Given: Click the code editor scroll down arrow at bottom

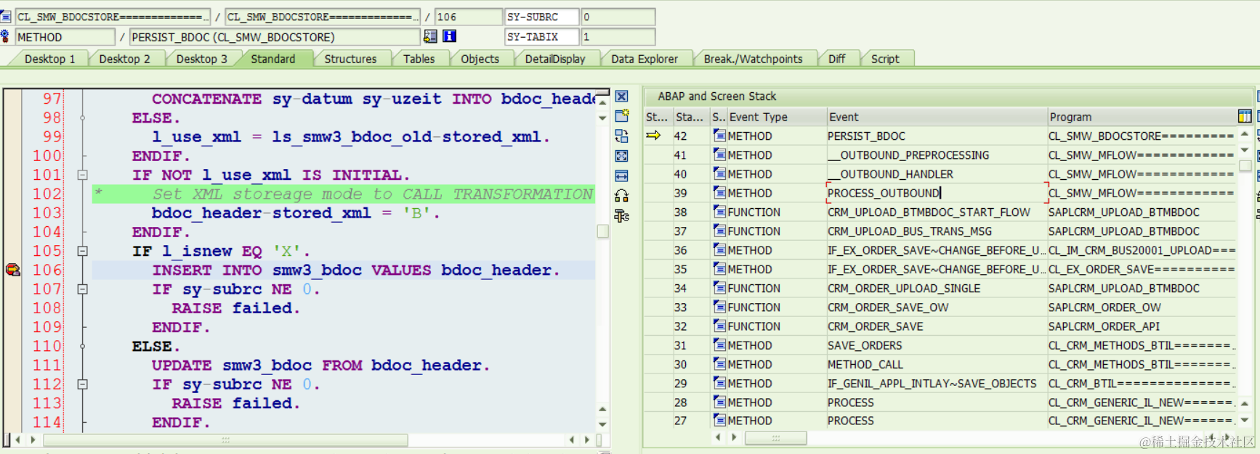Looking at the screenshot, I should (602, 424).
